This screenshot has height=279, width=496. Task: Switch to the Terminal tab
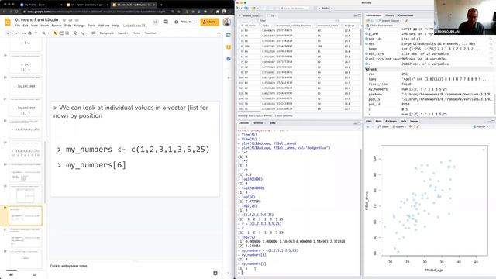point(258,122)
